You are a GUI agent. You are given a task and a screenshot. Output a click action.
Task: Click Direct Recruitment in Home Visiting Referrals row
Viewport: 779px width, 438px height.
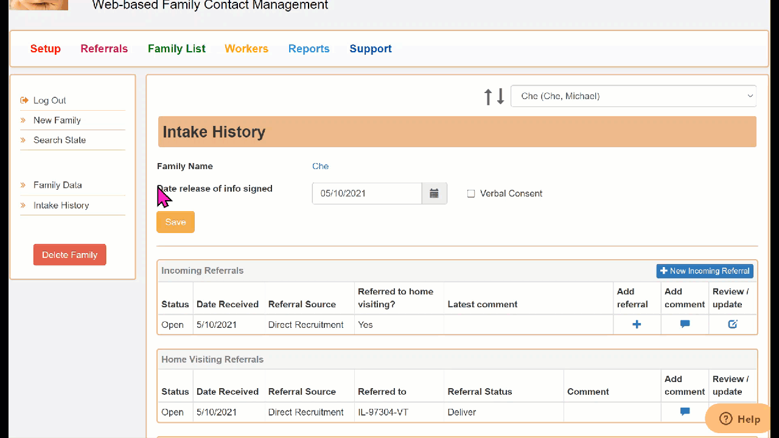[306, 412]
